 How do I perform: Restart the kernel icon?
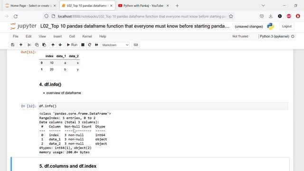tap(90, 45)
